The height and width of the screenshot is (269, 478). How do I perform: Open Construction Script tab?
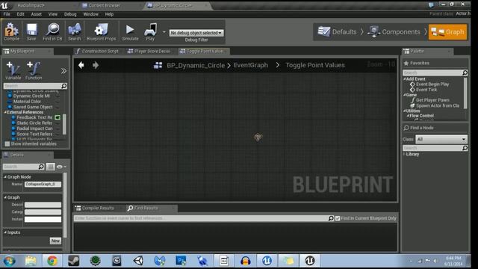point(97,51)
